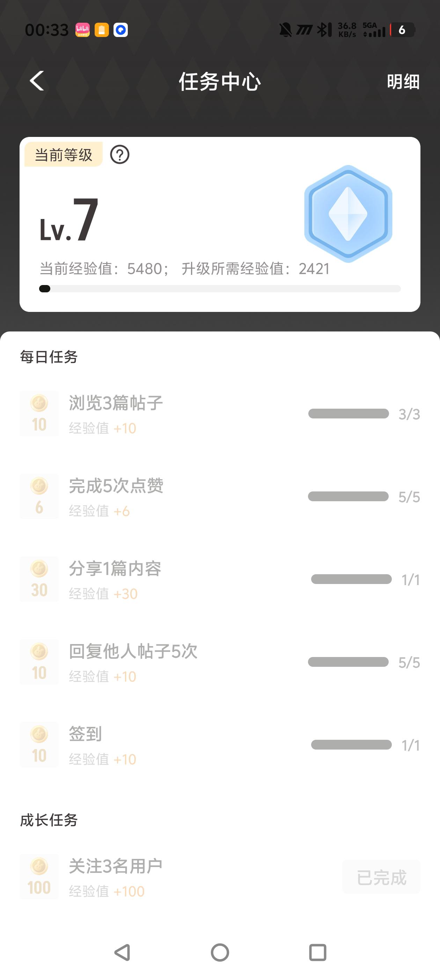Tap the 回复他人帖子5次 task title
The width and height of the screenshot is (440, 978).
(133, 651)
